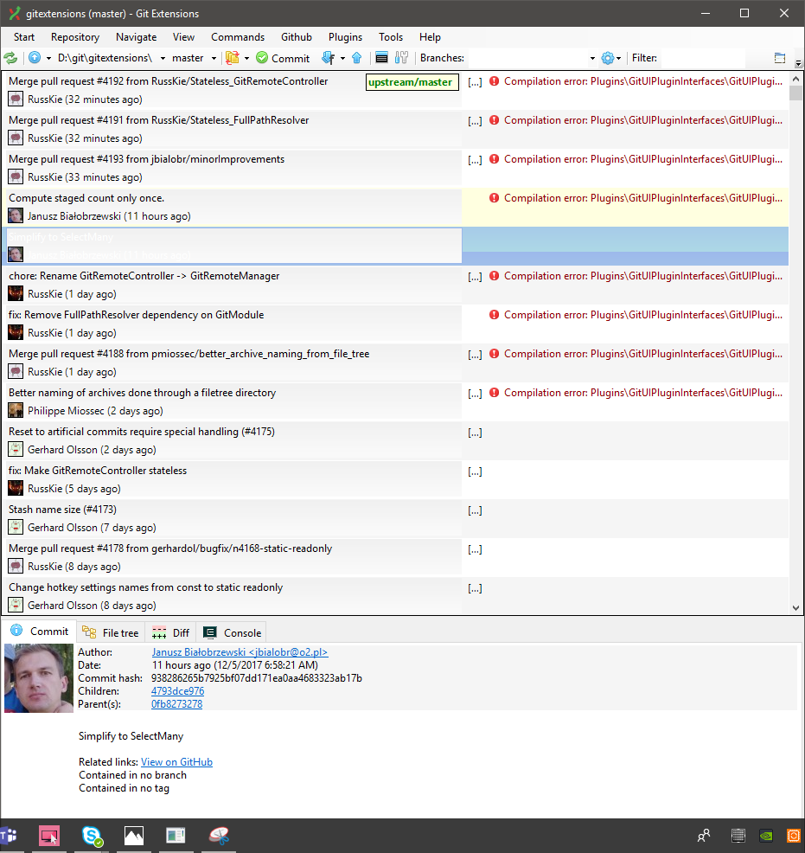Click the red compilation error icon

pyautogui.click(x=494, y=80)
